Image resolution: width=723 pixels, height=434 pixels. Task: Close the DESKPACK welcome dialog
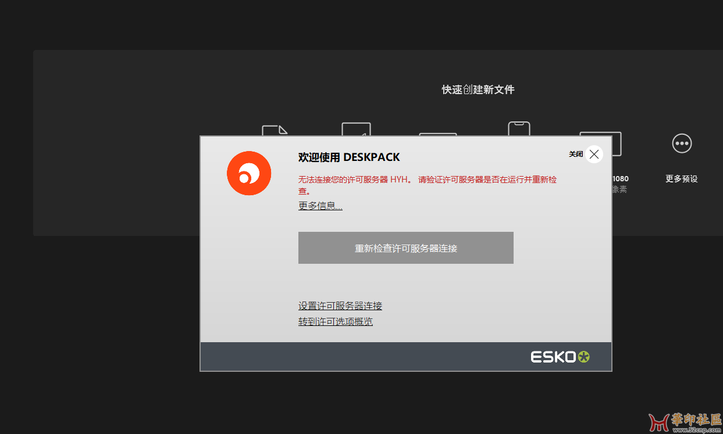[593, 154]
